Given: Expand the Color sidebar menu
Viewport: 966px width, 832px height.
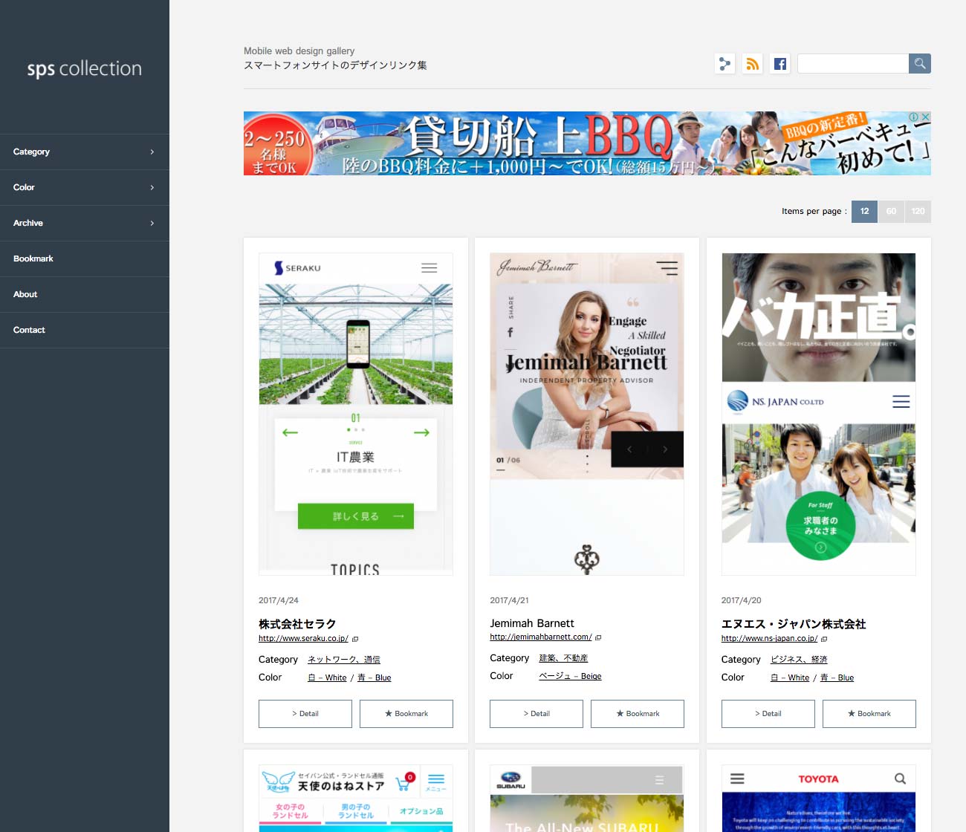Looking at the screenshot, I should [85, 188].
